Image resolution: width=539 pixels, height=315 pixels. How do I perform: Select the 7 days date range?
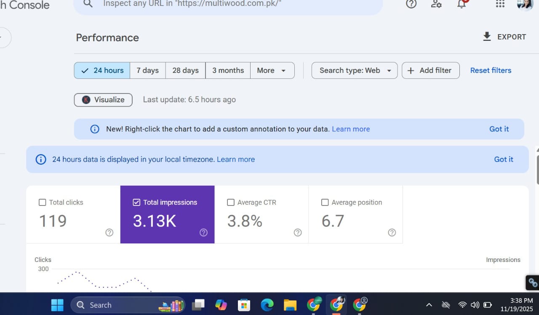pos(147,70)
